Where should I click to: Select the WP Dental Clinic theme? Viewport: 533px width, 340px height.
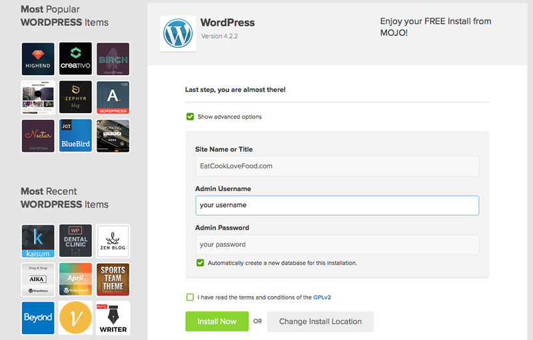[x=75, y=241]
